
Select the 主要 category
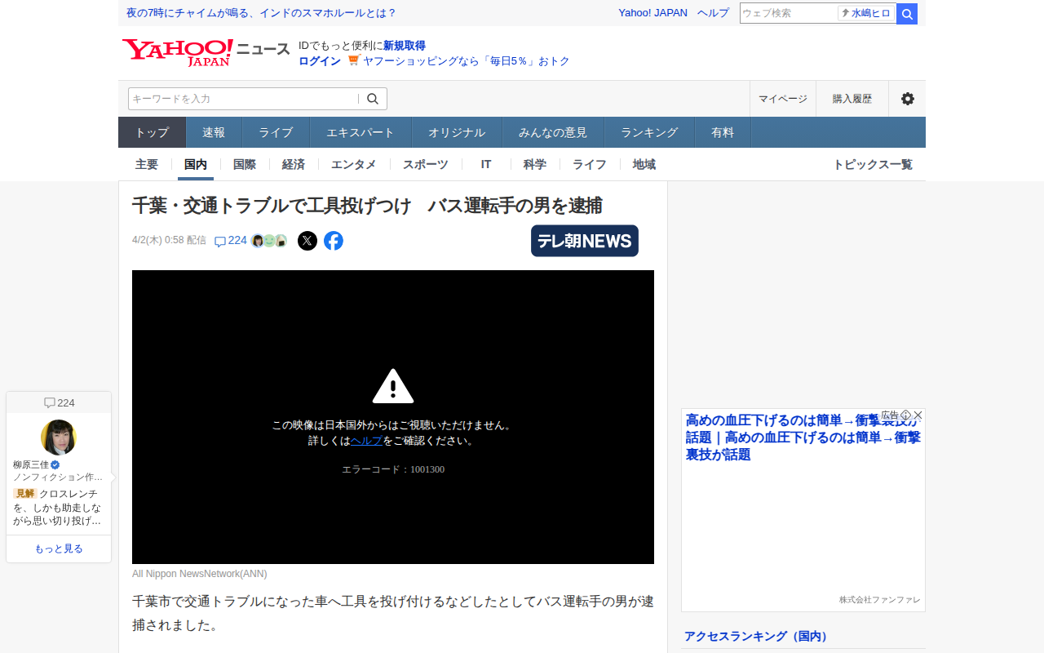tap(147, 164)
